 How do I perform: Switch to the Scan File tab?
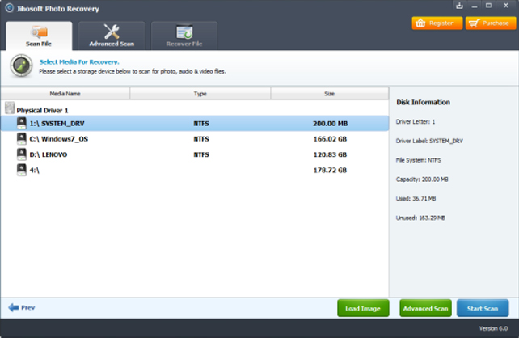(38, 36)
